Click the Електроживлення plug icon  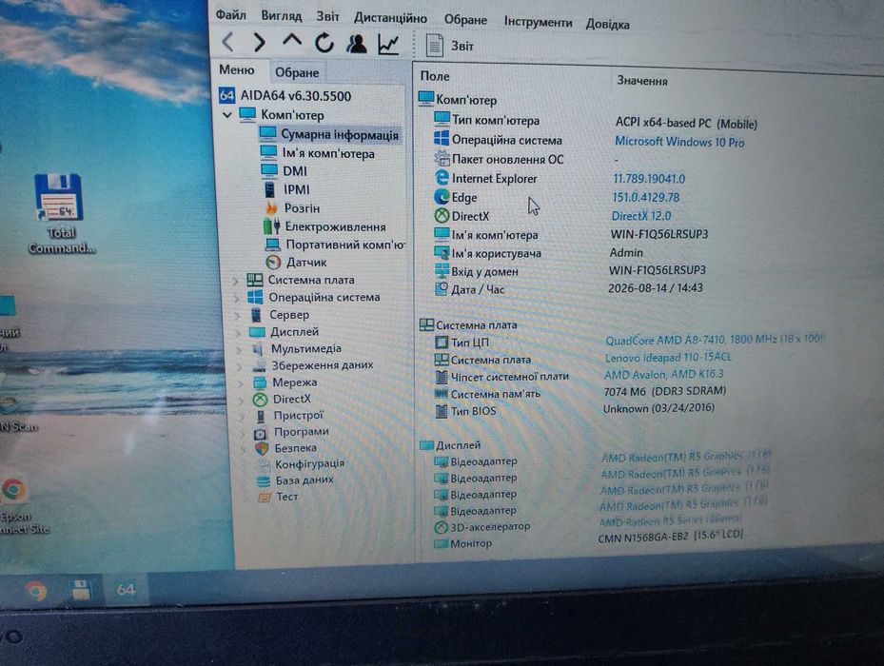pyautogui.click(x=272, y=226)
